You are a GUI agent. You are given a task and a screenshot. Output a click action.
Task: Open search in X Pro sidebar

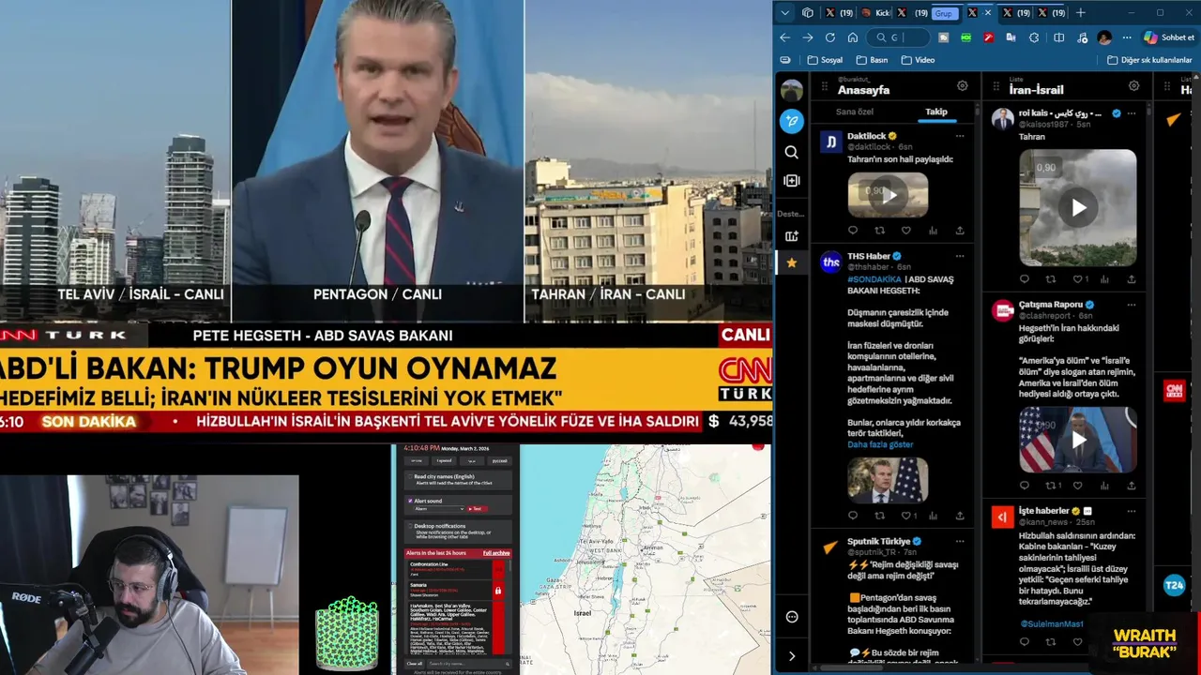(x=792, y=152)
